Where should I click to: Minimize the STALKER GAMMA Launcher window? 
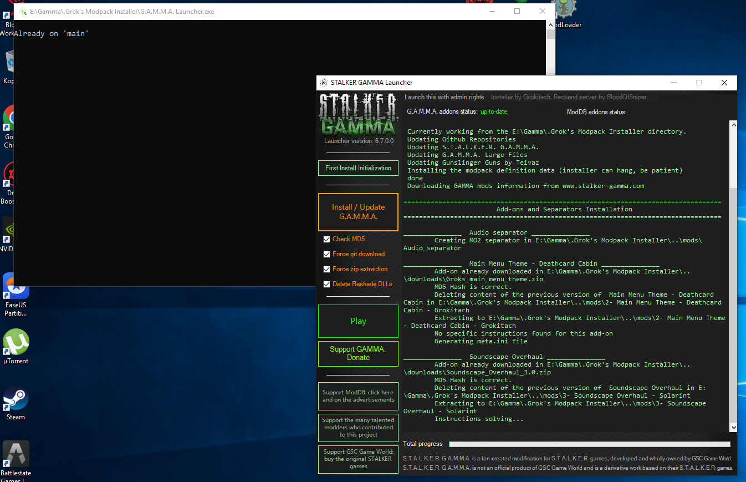[673, 83]
